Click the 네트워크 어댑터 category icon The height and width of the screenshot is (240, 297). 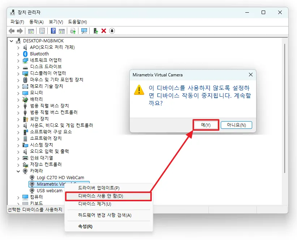tap(25, 60)
